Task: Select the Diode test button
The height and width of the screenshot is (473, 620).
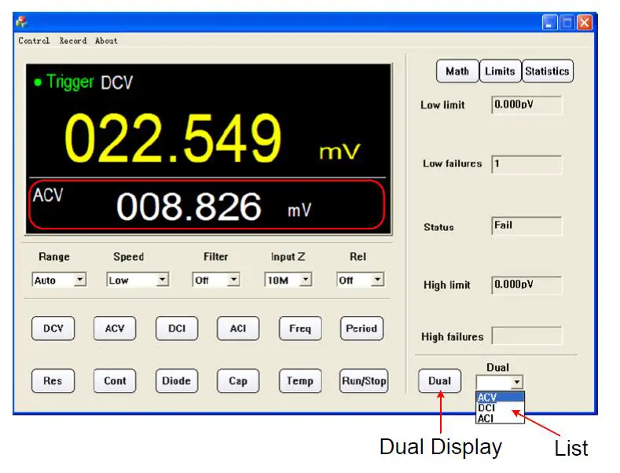Action: coord(177,381)
